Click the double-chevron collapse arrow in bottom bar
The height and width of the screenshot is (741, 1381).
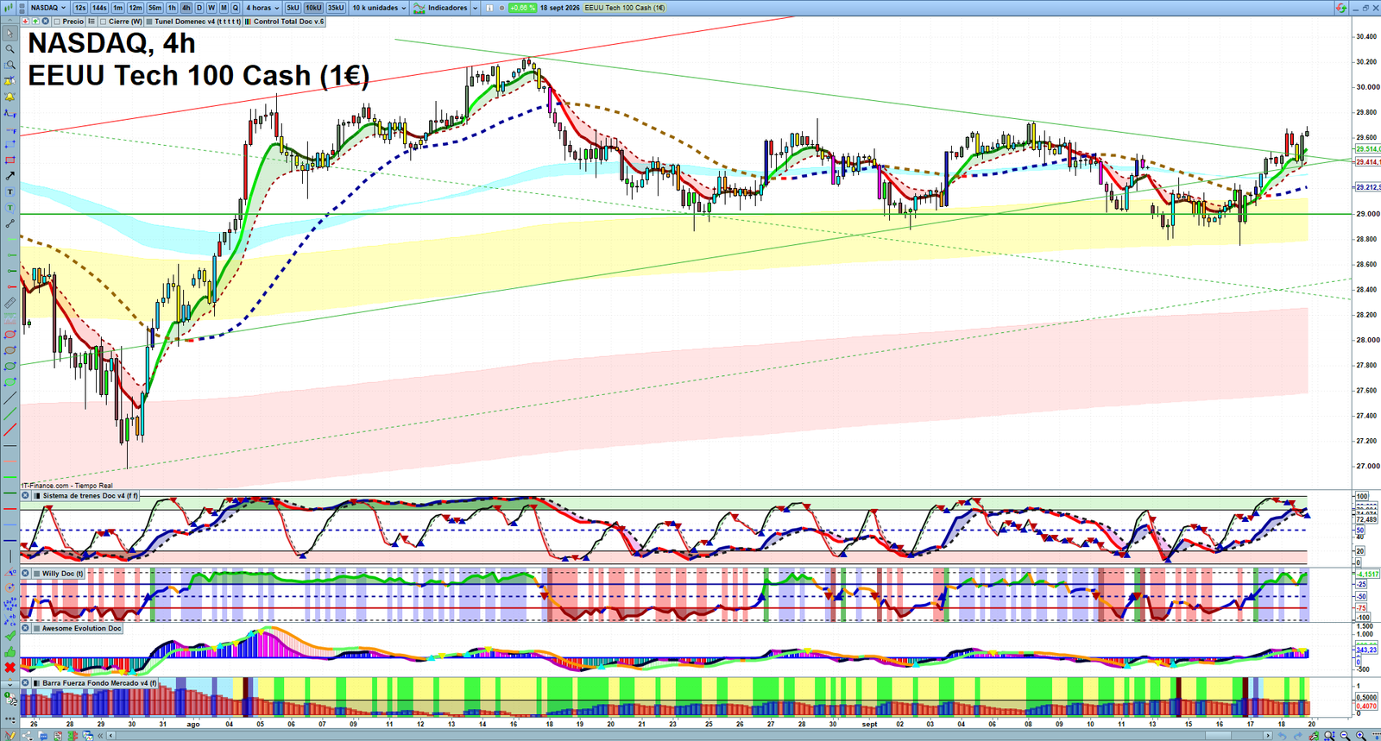pos(100,735)
